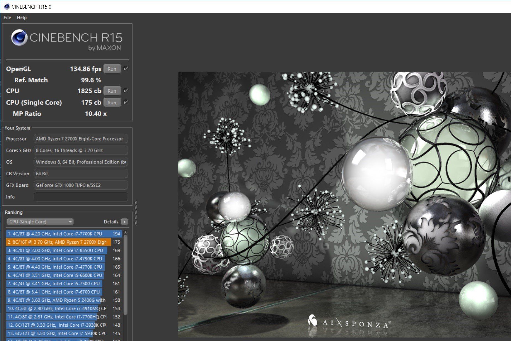Click the panel splitter handle beside Ranking
This screenshot has width=511, height=341.
[136, 213]
